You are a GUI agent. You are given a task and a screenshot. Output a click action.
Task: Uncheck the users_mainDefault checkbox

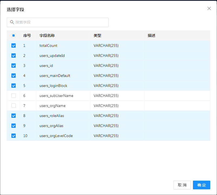14,76
